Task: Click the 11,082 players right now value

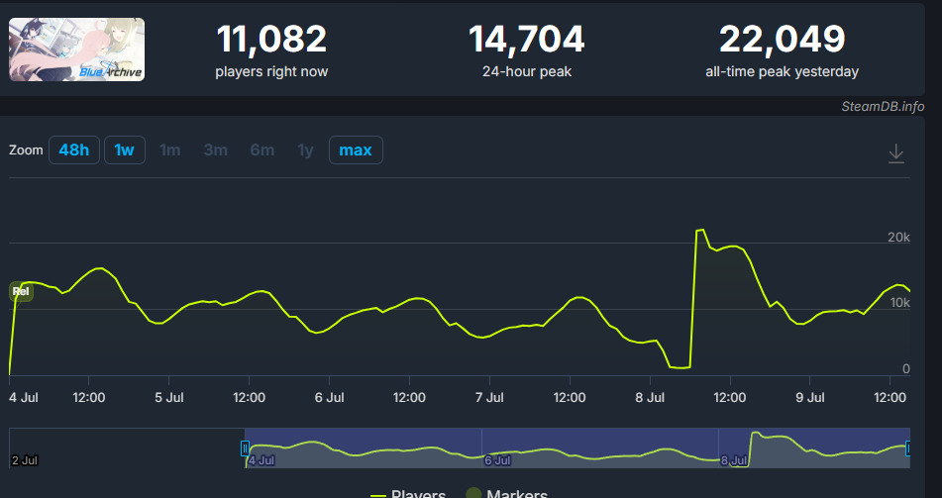Action: coord(271,40)
